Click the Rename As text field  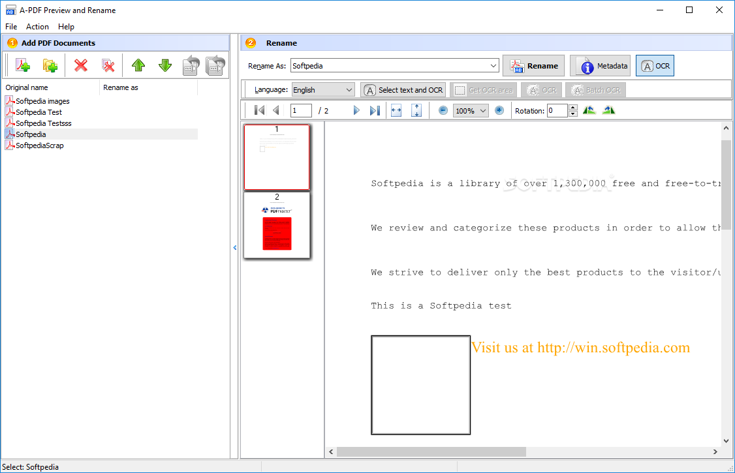tap(389, 65)
